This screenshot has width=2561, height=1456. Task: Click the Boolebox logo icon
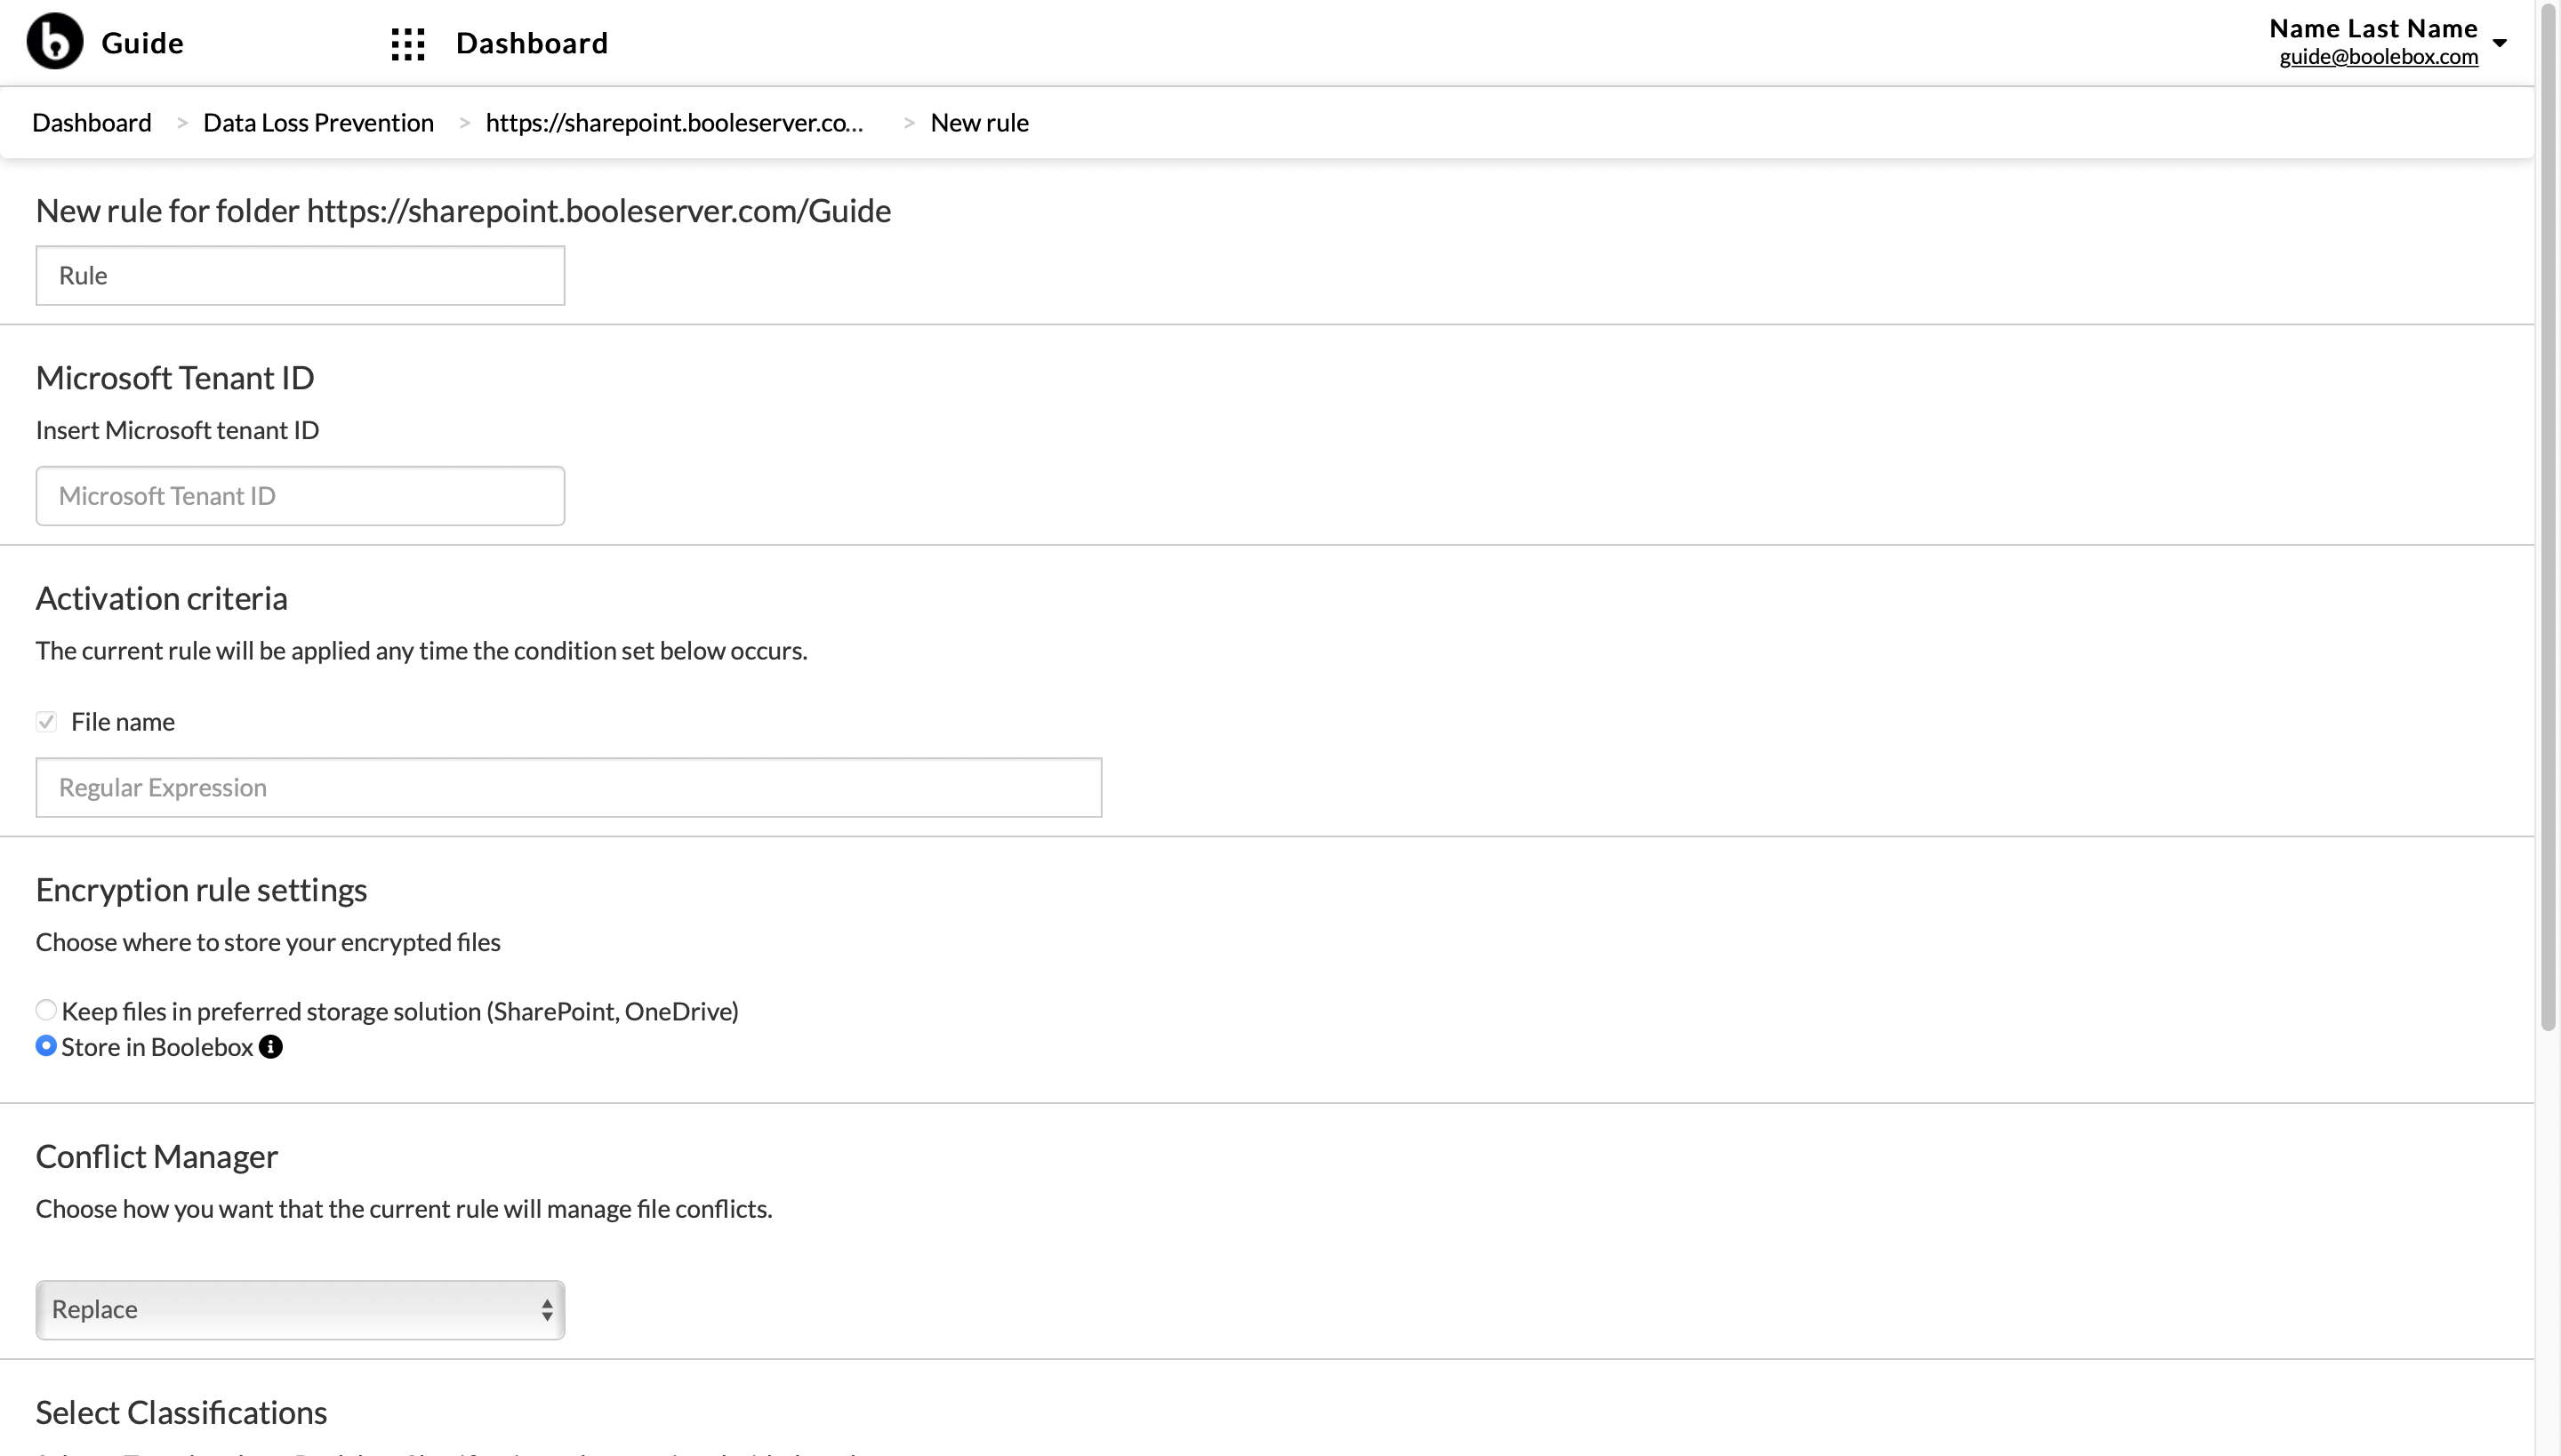pos(55,42)
